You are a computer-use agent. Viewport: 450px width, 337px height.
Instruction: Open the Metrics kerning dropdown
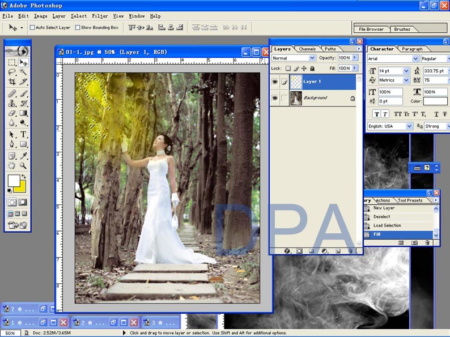coord(406,80)
